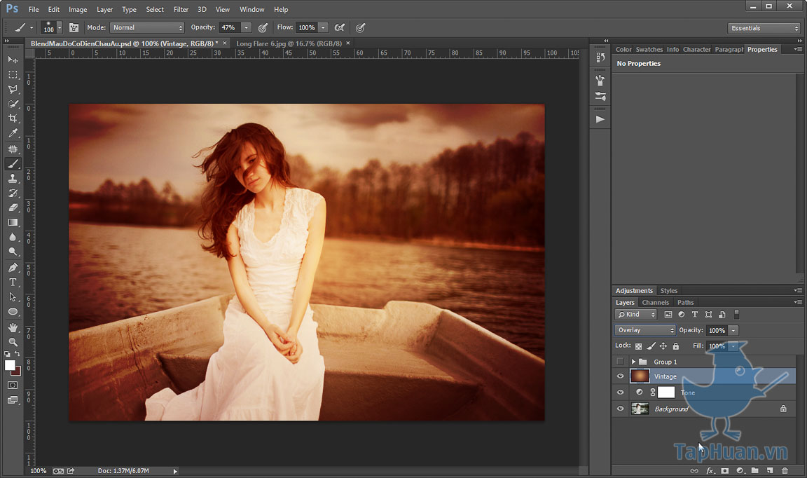
Task: Click the lock transparent pixels button
Action: click(x=638, y=346)
